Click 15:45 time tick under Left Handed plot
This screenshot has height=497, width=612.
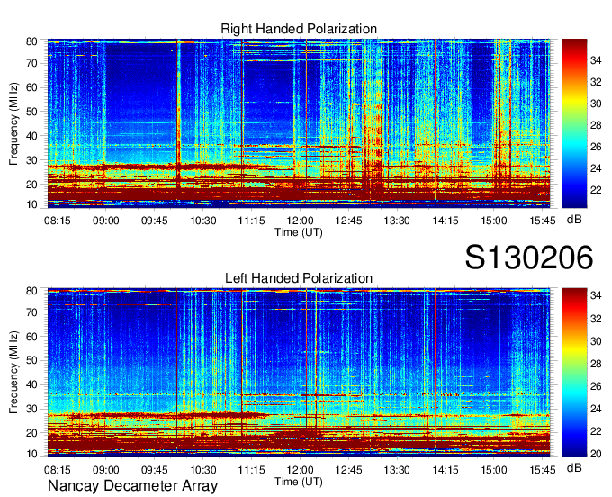point(543,470)
